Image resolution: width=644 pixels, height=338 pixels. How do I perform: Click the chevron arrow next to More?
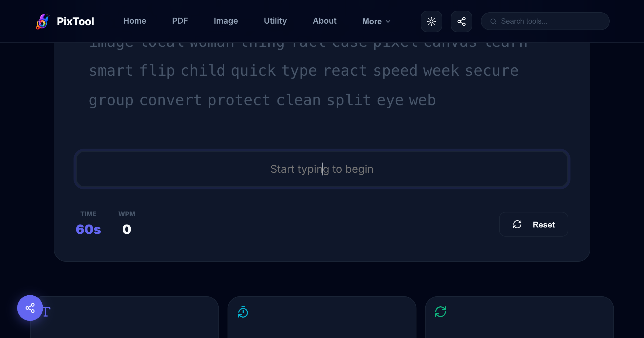[388, 21]
